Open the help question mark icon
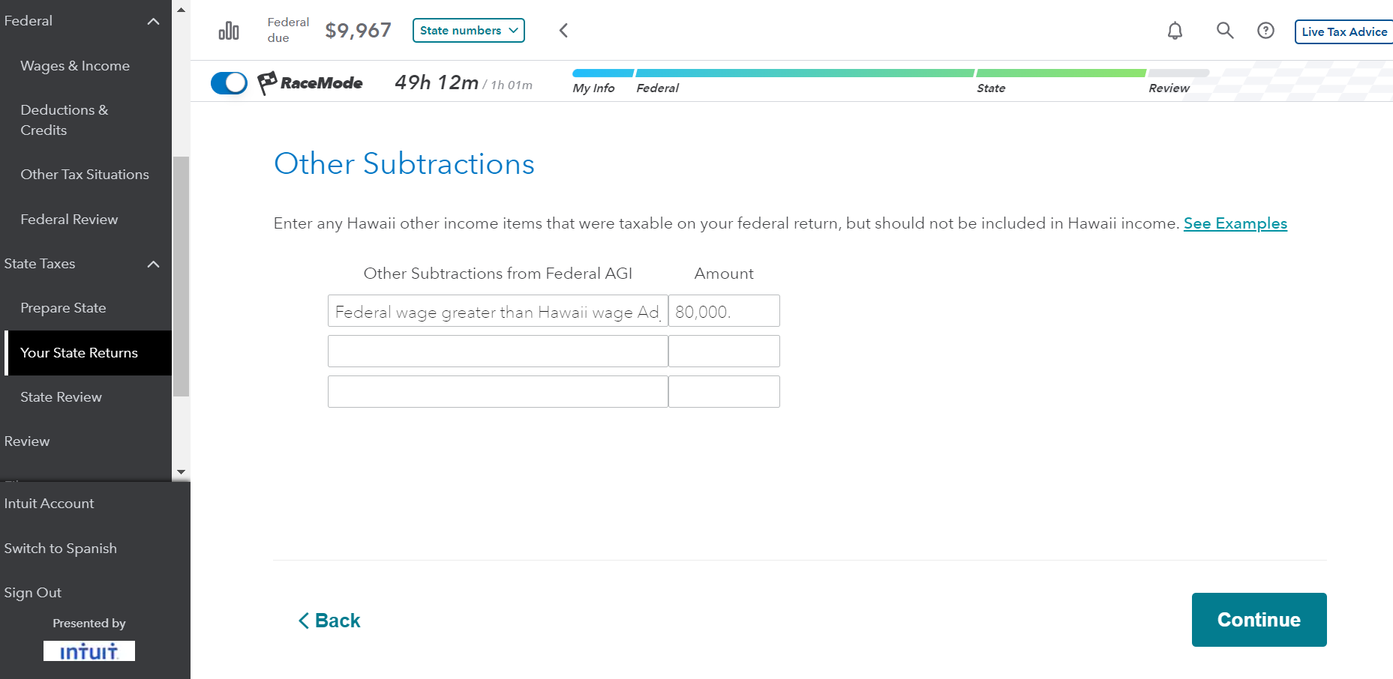This screenshot has height=679, width=1393. (1265, 31)
